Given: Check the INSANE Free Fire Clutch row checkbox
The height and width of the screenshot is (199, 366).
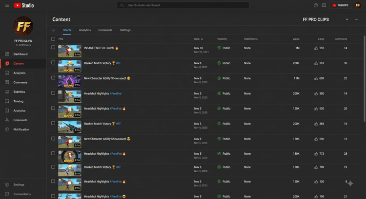Looking at the screenshot, I should (x=53, y=47).
